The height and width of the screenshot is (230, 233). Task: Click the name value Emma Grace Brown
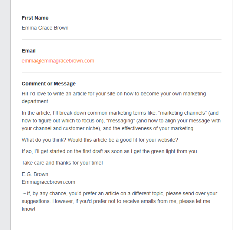tap(45, 28)
